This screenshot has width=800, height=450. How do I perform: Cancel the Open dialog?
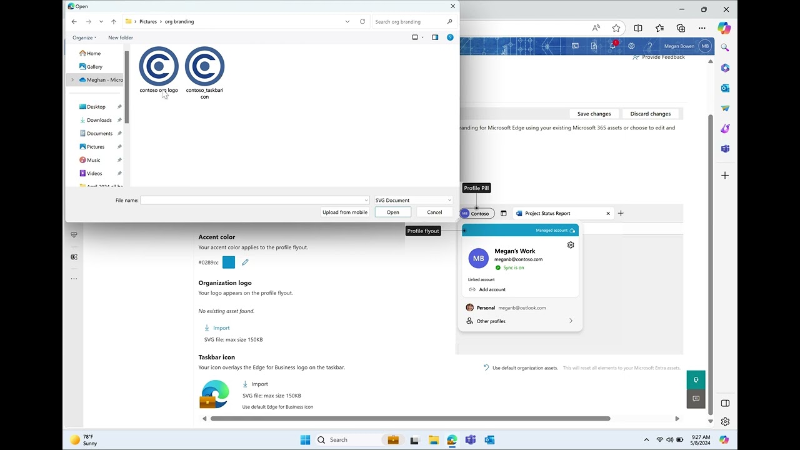click(434, 212)
